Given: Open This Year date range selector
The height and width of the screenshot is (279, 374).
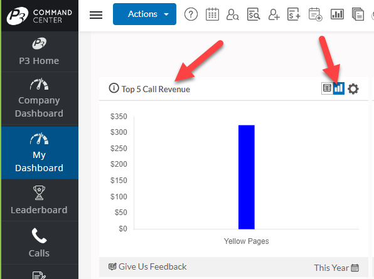Looking at the screenshot, I should click(336, 268).
